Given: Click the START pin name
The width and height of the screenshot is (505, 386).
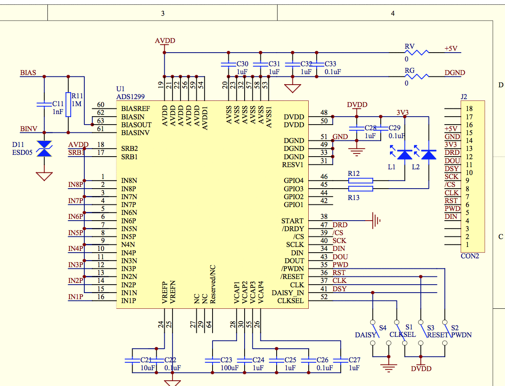Looking at the screenshot, I should 292,221.
